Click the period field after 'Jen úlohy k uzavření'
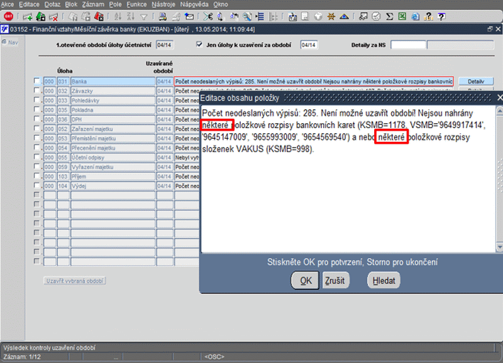 coord(309,45)
